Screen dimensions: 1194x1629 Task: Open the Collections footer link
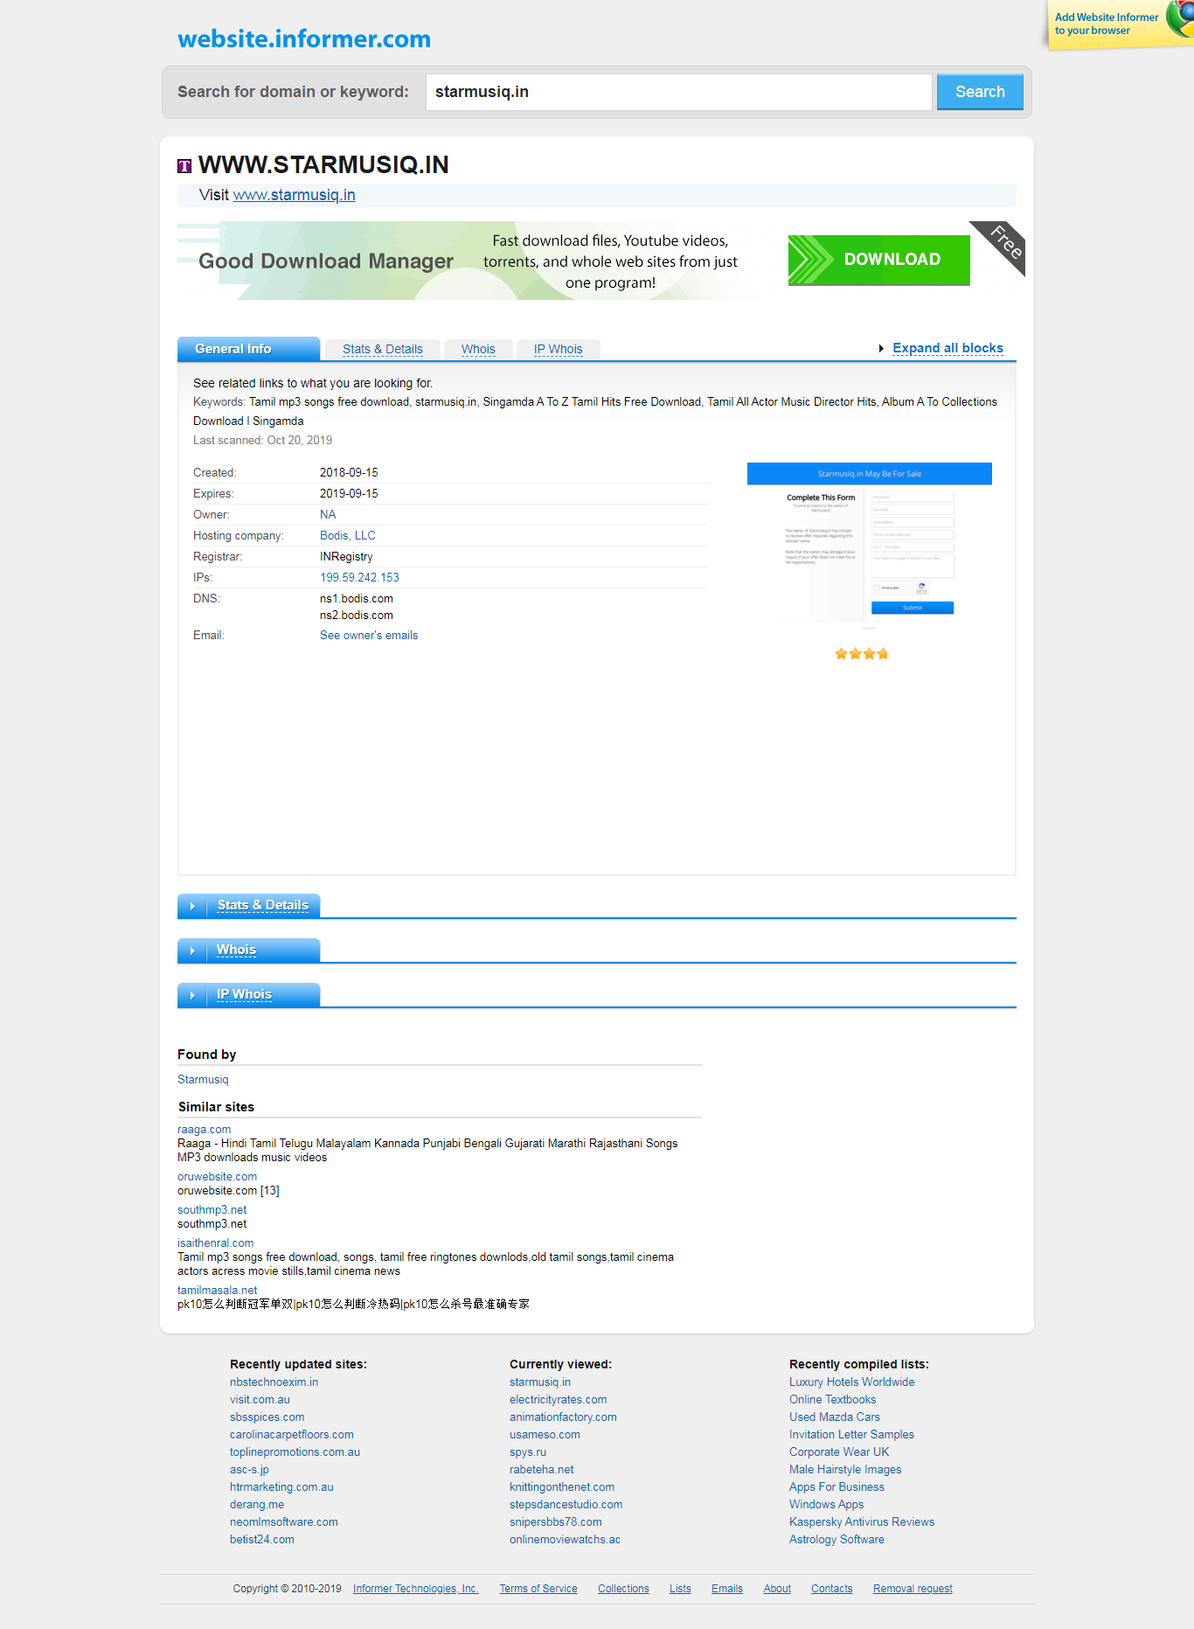[623, 1589]
